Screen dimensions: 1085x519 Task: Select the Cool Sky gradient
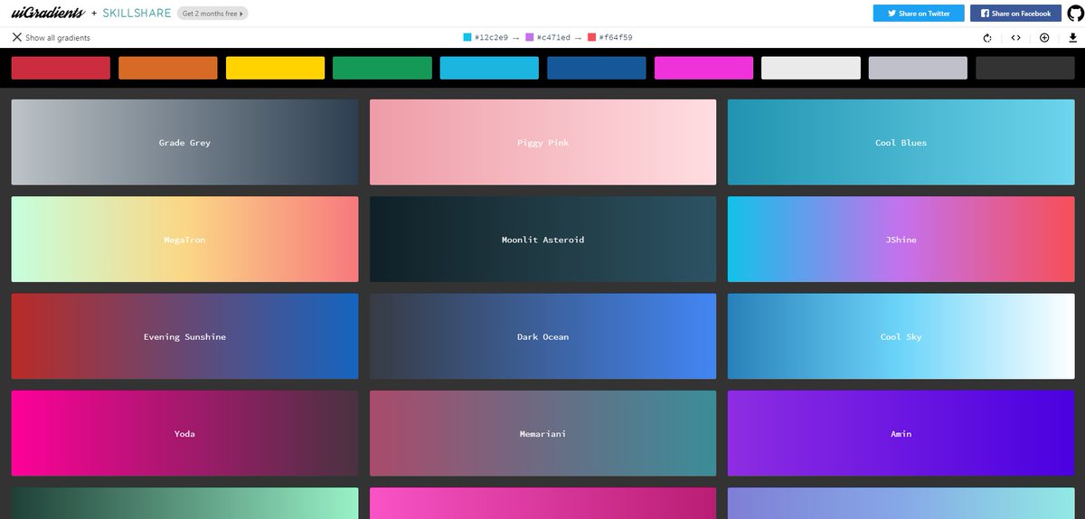point(901,336)
